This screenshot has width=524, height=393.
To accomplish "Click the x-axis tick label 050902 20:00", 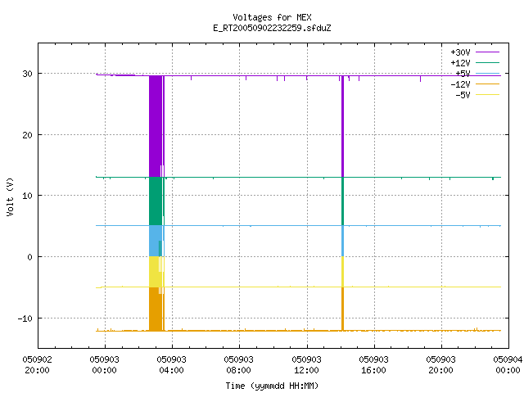I will pos(38,364).
